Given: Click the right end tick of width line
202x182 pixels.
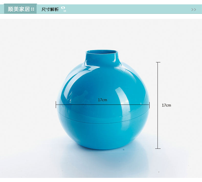Looking at the screenshot, I should (149, 105).
